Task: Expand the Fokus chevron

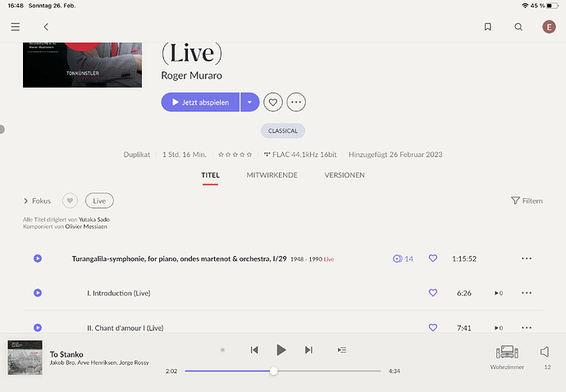Action: 25,201
